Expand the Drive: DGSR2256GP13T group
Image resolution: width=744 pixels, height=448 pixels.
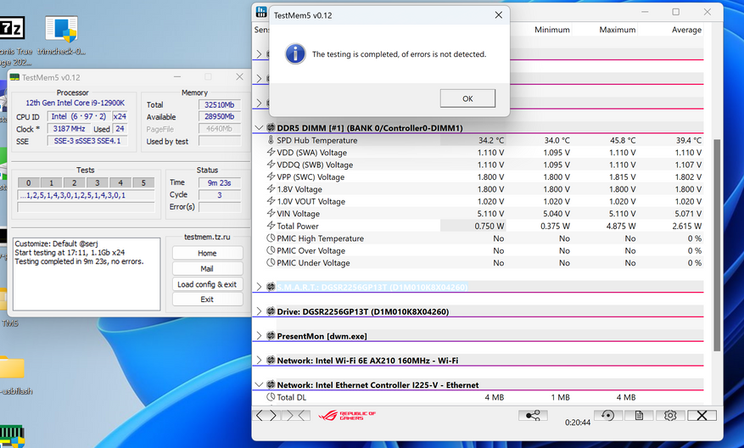[x=260, y=311]
